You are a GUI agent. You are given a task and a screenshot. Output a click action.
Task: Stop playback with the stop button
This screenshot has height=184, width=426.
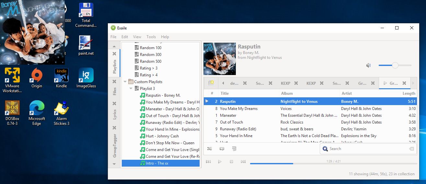tap(231, 162)
